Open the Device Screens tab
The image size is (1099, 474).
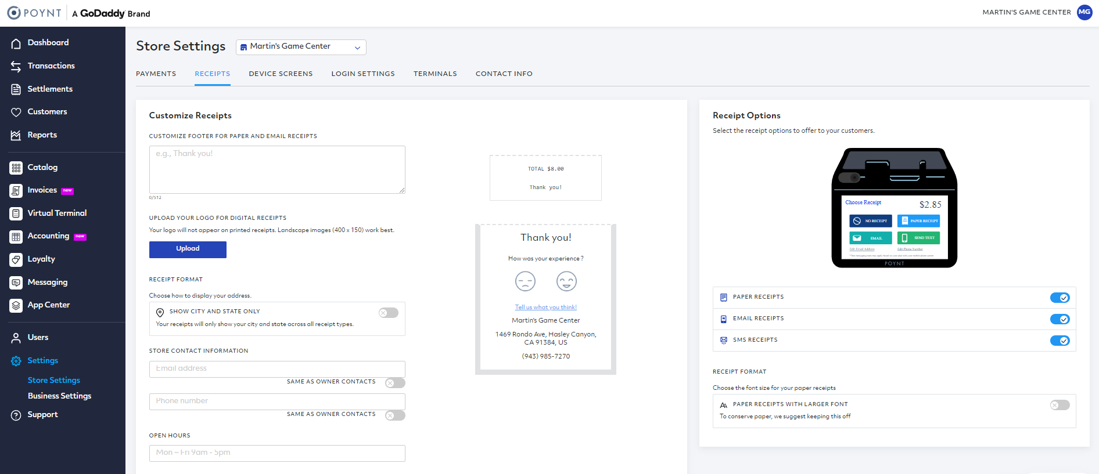(281, 74)
